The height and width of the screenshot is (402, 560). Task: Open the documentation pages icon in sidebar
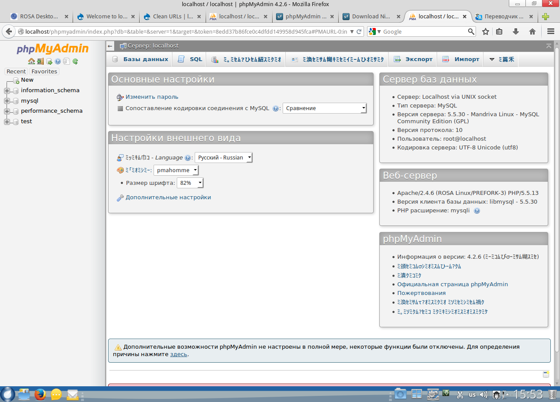tap(66, 62)
